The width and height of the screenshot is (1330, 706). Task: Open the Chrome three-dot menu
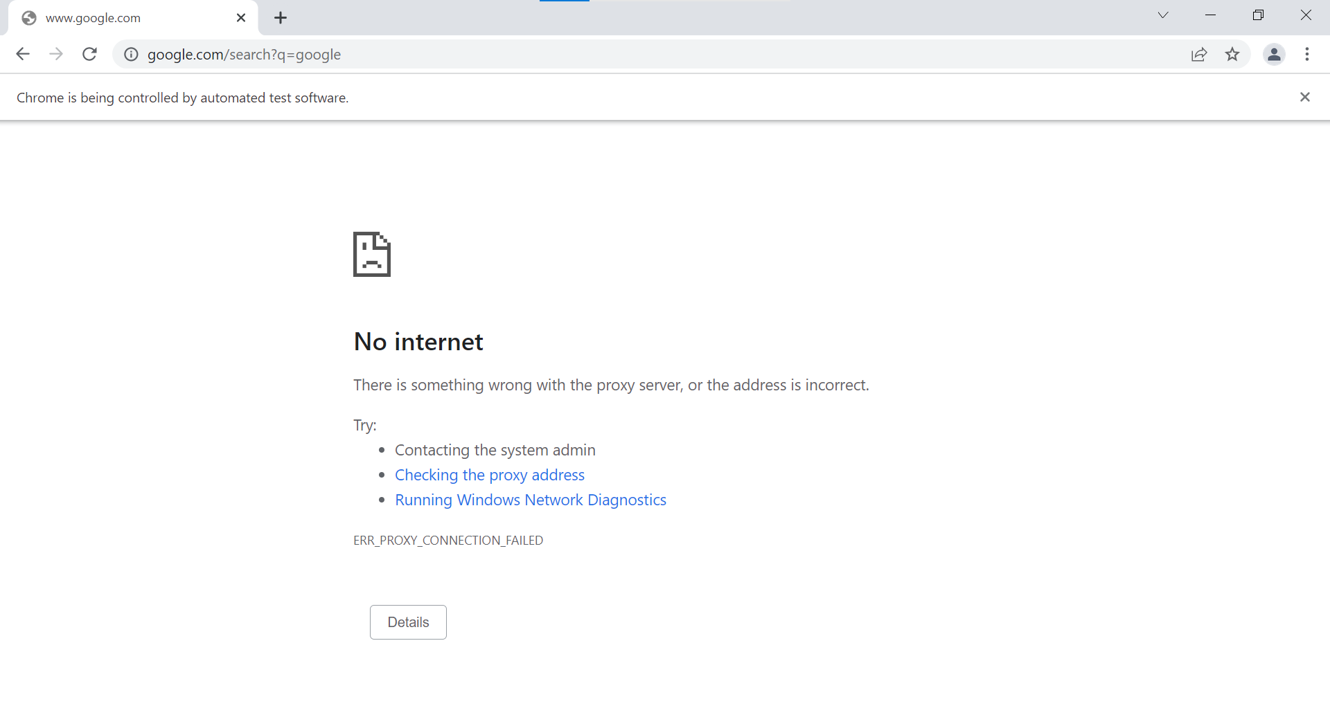coord(1307,54)
